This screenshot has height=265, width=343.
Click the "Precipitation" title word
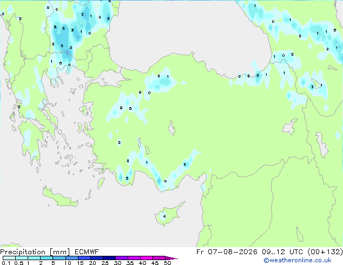click(x=23, y=252)
